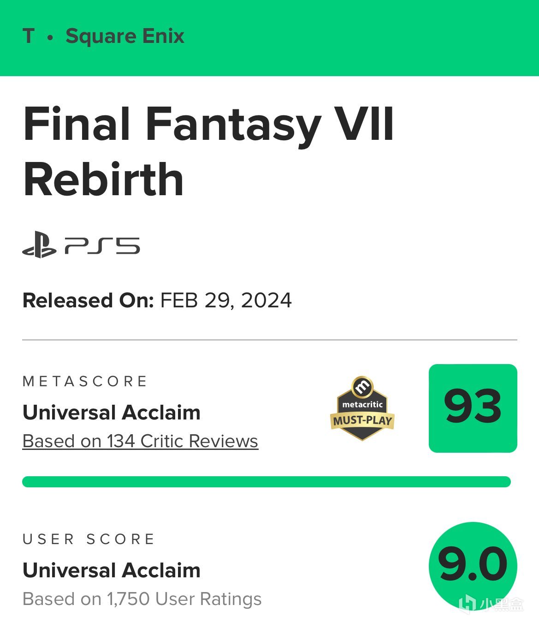
Task: Click the PlayStation symbol icon
Action: pyautogui.click(x=39, y=246)
